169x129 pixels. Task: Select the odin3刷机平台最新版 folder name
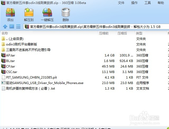point(22,44)
